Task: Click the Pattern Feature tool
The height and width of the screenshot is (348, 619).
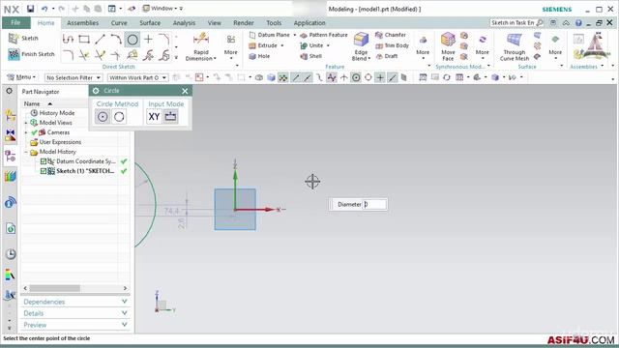Action: pos(324,35)
